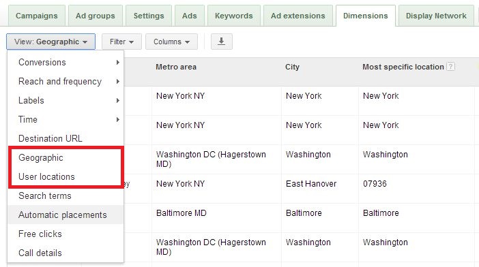Open the help icon beside Most specific location
This screenshot has height=267, width=479.
click(x=450, y=67)
